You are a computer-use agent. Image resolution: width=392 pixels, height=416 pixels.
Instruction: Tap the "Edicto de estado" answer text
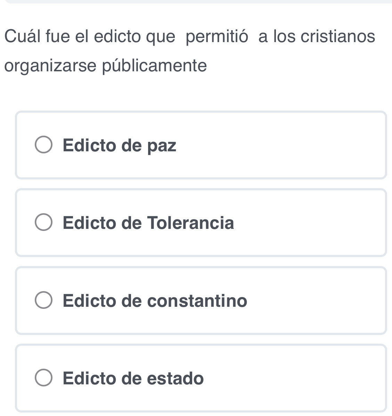[133, 378]
